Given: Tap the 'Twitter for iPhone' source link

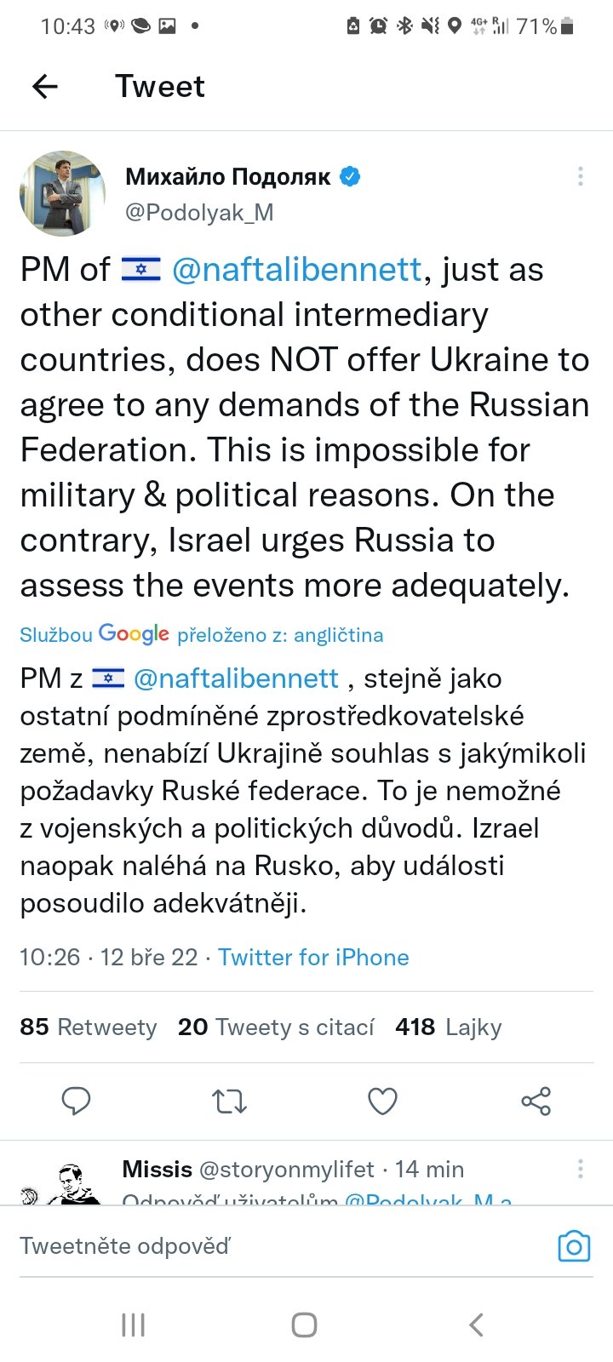Looking at the screenshot, I should coord(313,957).
